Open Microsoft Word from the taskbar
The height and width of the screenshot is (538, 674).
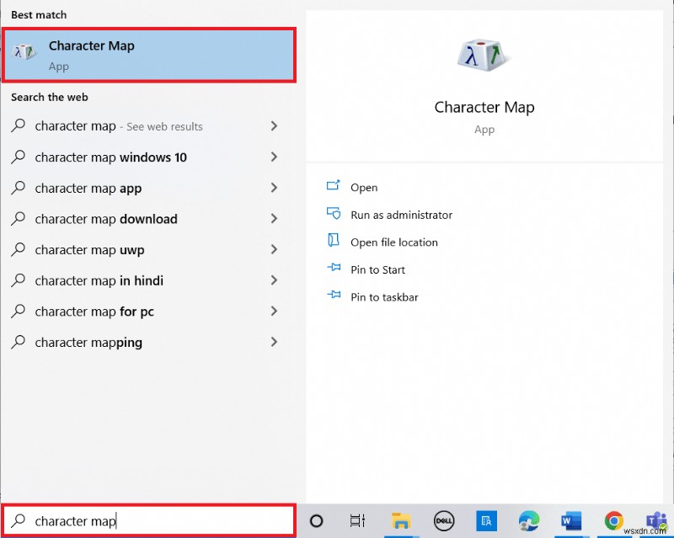tap(570, 520)
